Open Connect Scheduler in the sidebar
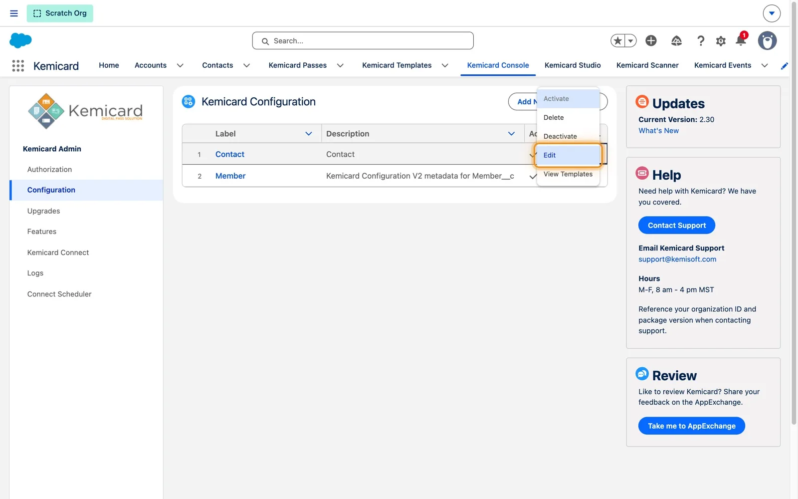 point(86,294)
